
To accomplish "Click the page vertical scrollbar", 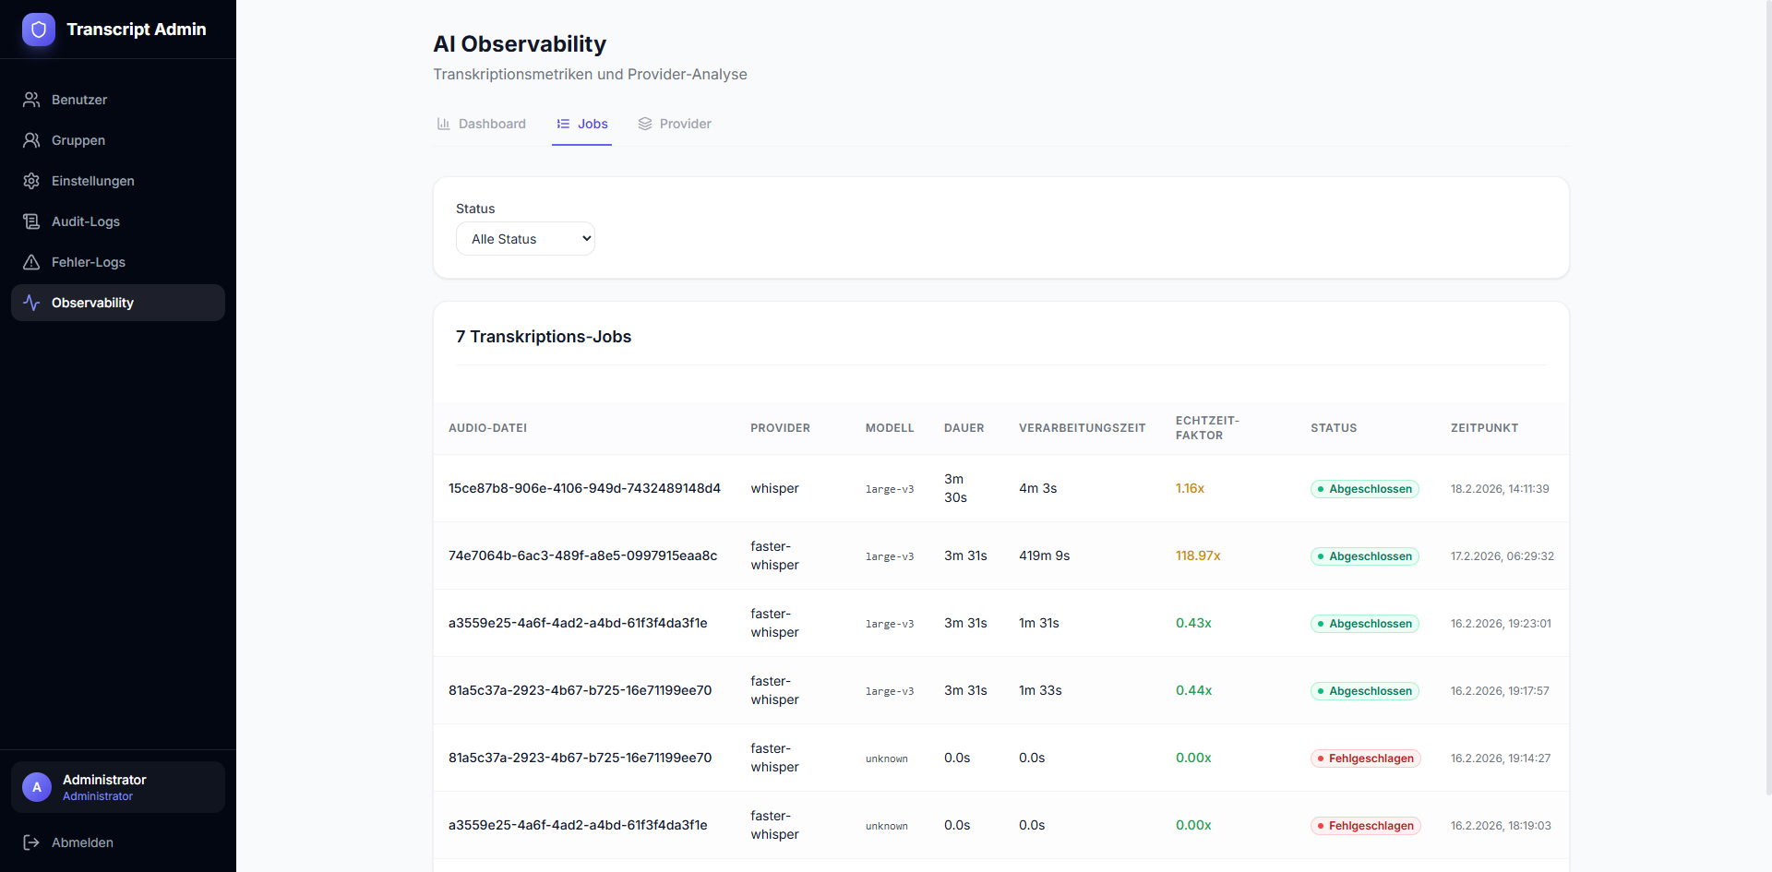I will (x=1766, y=397).
